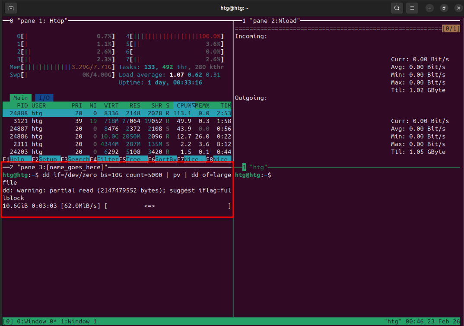Sort by USER column header

pos(39,106)
